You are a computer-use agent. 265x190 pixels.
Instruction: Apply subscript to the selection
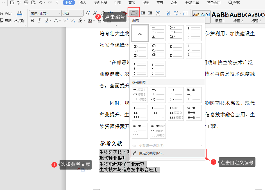tap(73, 20)
